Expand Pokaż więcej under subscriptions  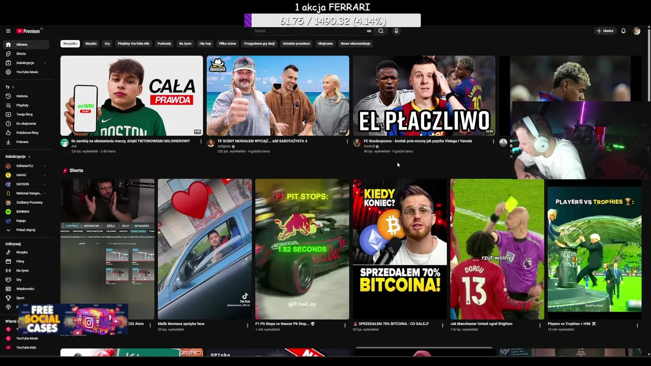(x=26, y=230)
